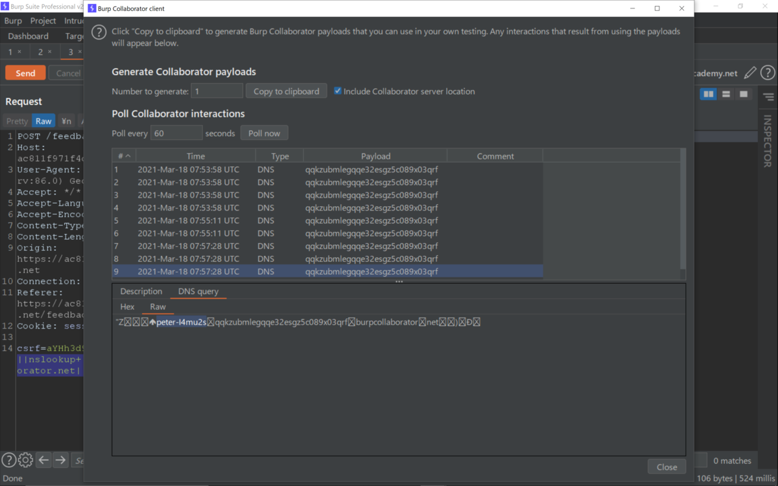Viewport: 778px width, 486px height.
Task: Click the Cancel button in Repeater
Action: [67, 73]
